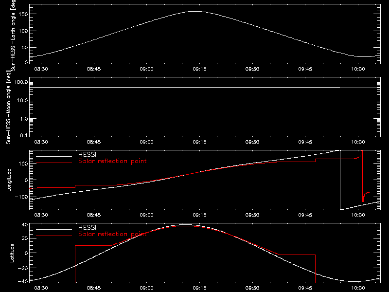Click '09:45' time label under Moon angle plot

[x=305, y=142]
